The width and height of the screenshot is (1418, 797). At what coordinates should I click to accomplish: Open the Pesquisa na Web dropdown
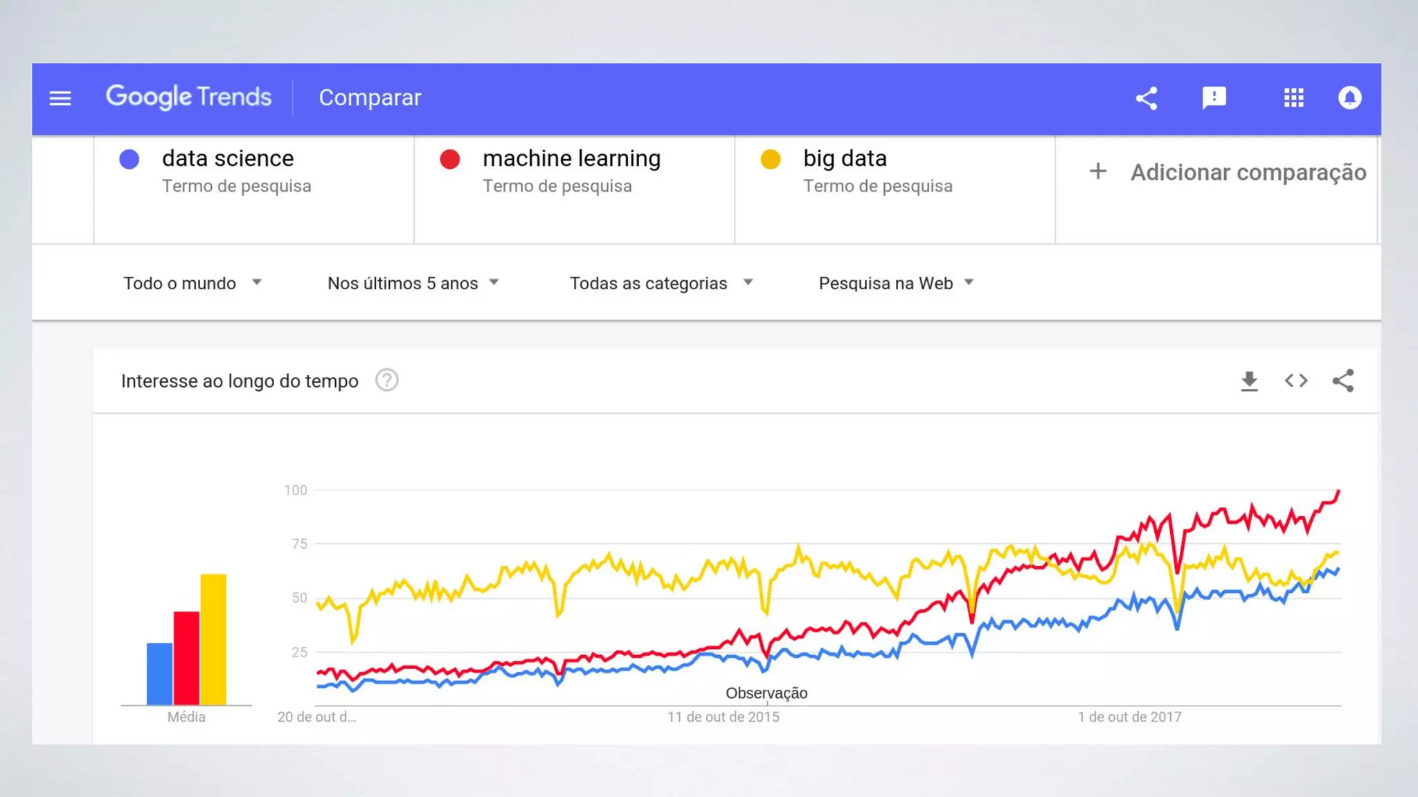click(896, 283)
